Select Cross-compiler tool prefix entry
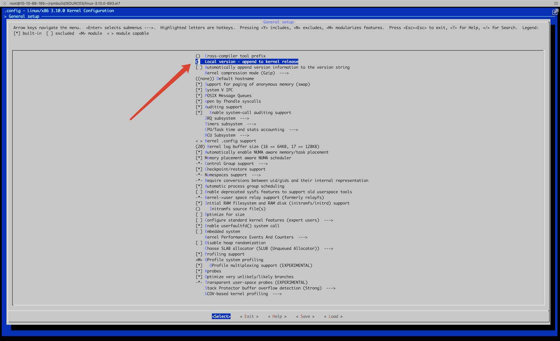This screenshot has height=341, width=560. pyautogui.click(x=230, y=56)
